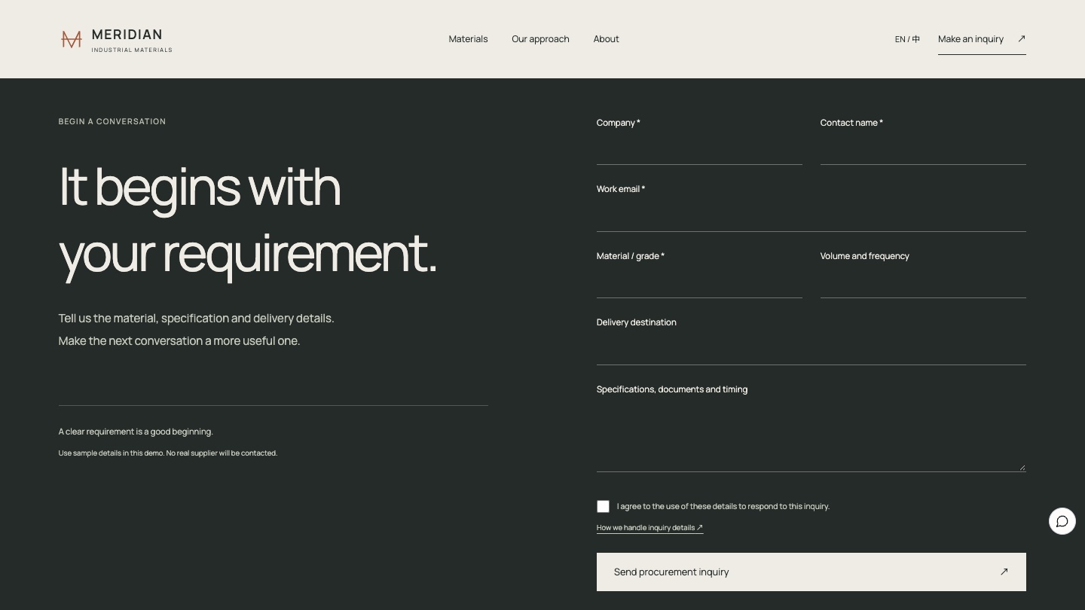The width and height of the screenshot is (1085, 610).
Task: Click the 'INDUSTRIAL MATERIALS' tagline under the logo
Action: coord(132,50)
